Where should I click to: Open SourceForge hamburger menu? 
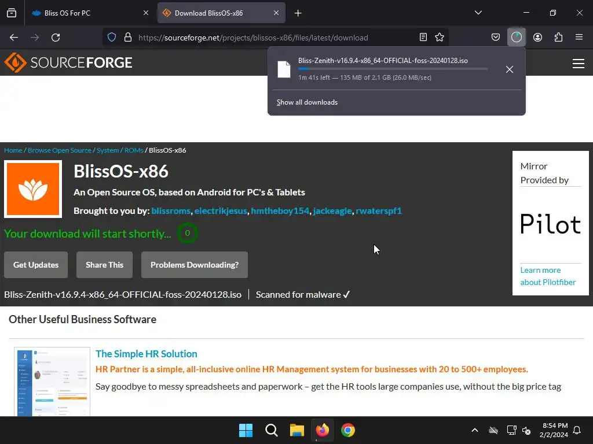coord(579,64)
